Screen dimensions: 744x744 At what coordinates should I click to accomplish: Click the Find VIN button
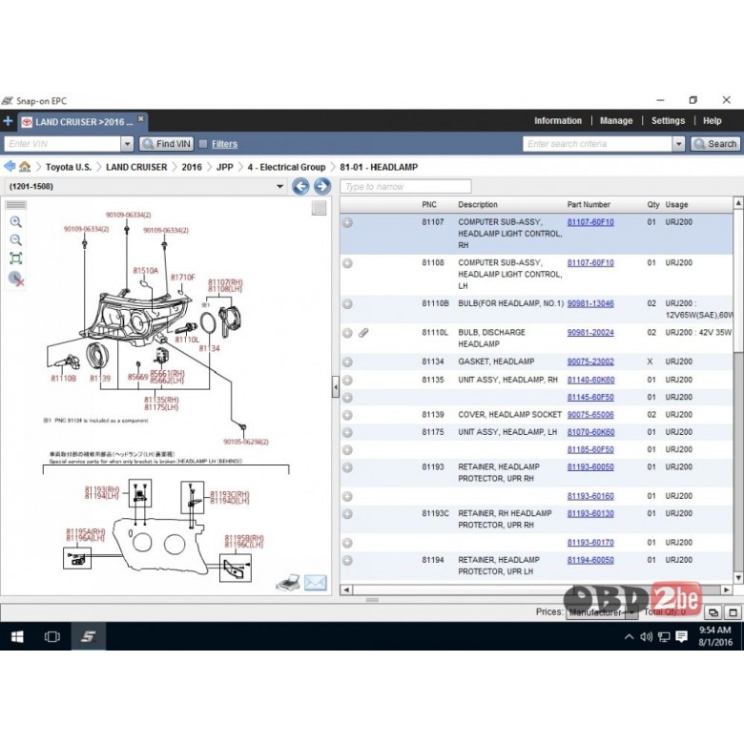pos(167,144)
